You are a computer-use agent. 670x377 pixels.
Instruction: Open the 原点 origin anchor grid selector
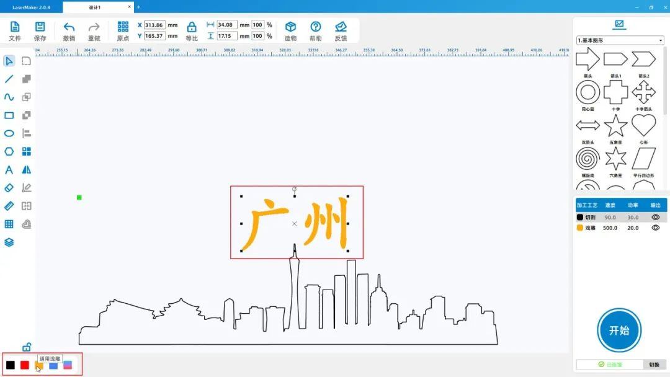(x=123, y=27)
